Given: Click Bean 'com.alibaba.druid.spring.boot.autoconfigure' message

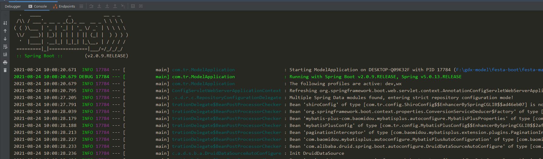Looking at the screenshot, I should click(416, 146).
